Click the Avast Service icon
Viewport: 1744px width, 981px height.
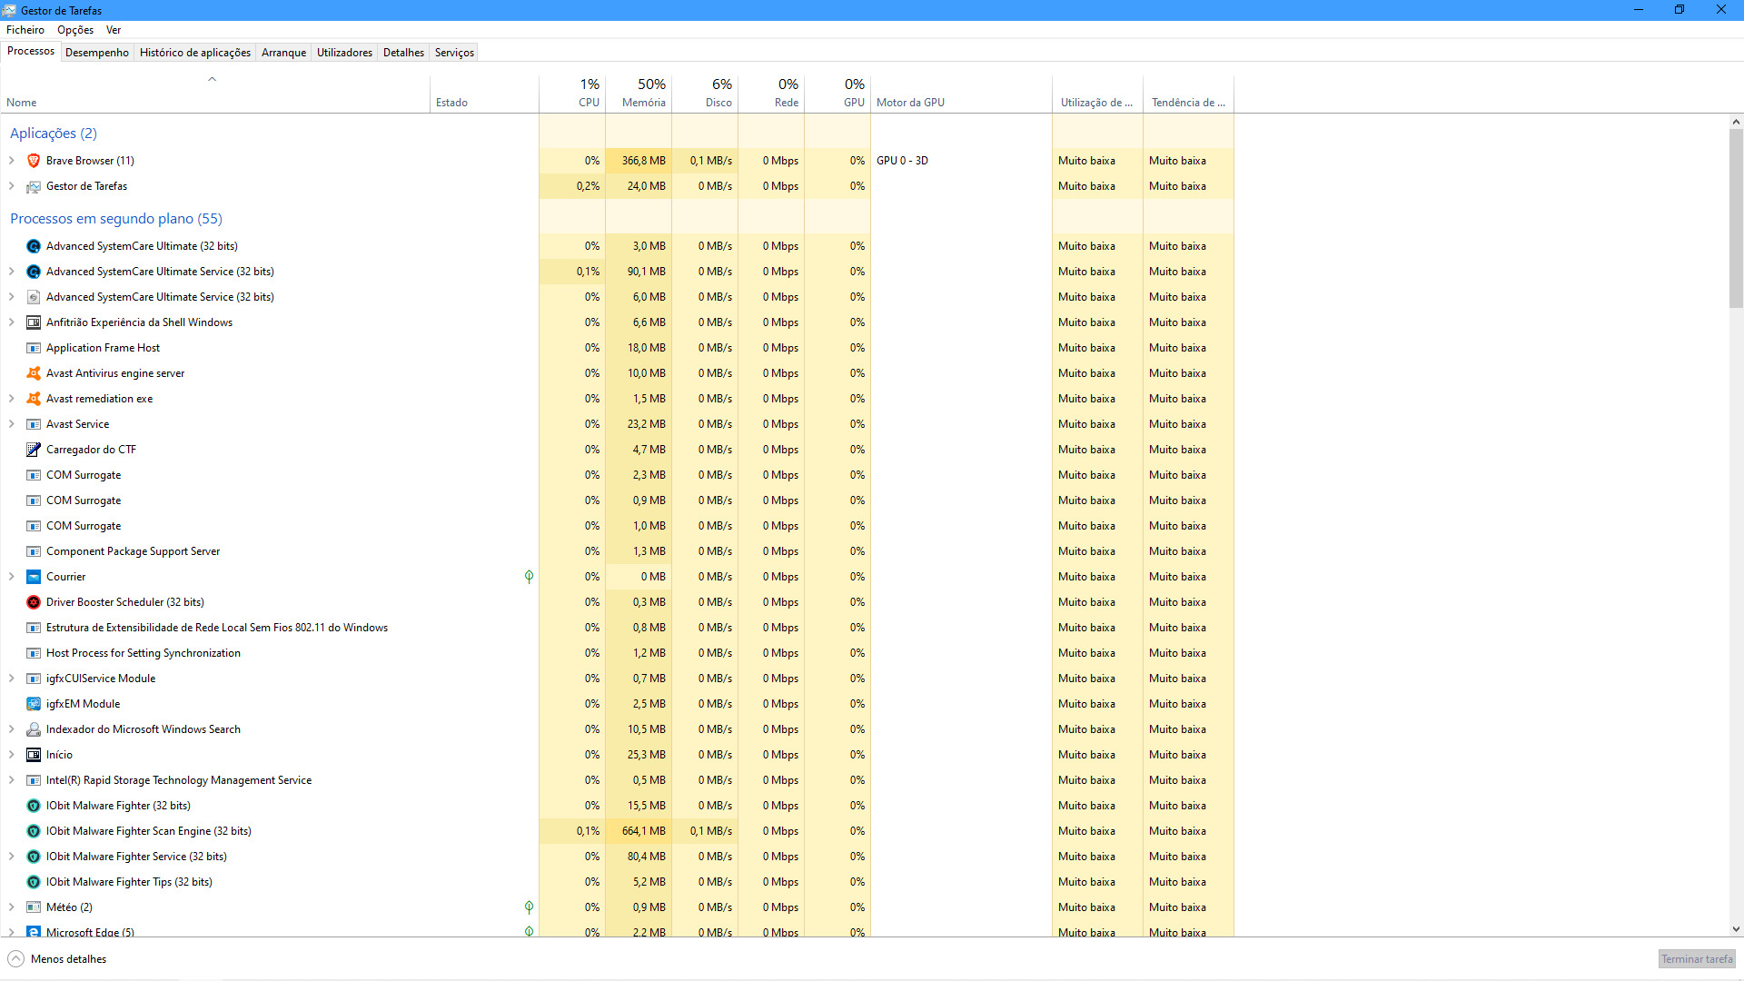click(x=34, y=424)
